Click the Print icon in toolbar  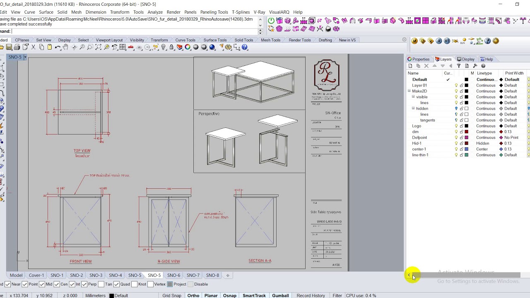[x=17, y=47]
